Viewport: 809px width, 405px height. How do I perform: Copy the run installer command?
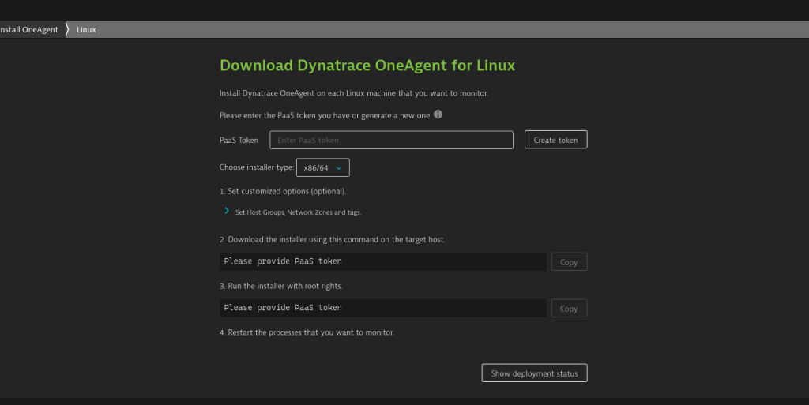coord(569,308)
